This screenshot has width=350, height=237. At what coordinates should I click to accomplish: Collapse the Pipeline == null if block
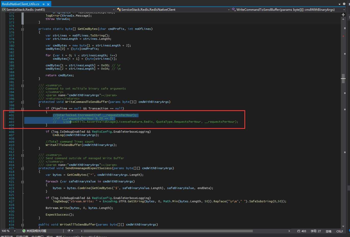click(x=22, y=109)
